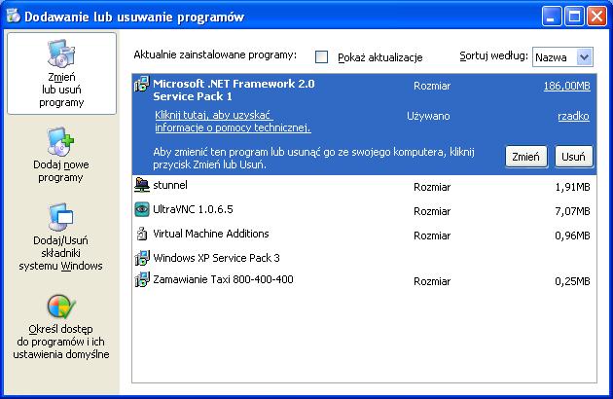Click the title bar window icon
The width and height of the screenshot is (613, 399).
13,16
